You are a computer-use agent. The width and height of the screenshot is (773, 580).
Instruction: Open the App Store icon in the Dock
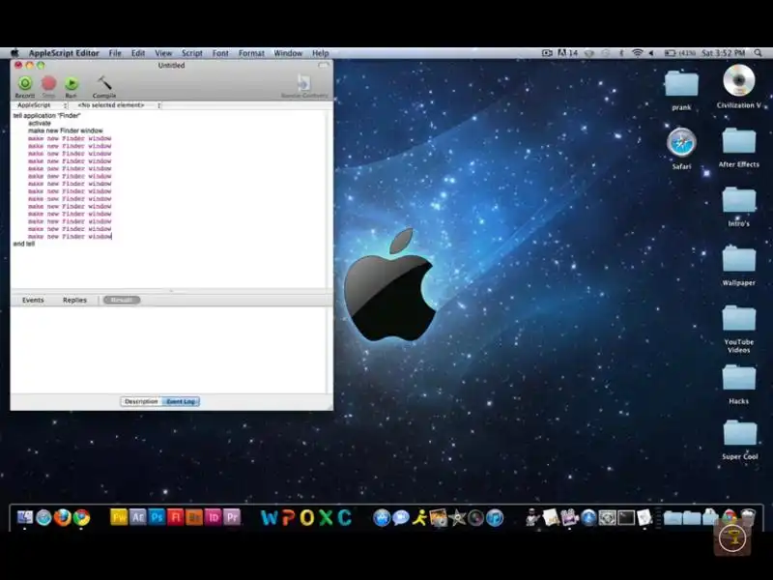(382, 517)
